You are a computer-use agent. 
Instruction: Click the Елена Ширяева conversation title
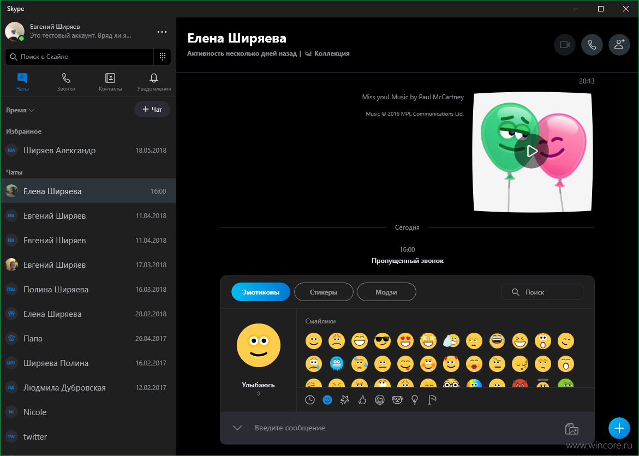coord(237,38)
